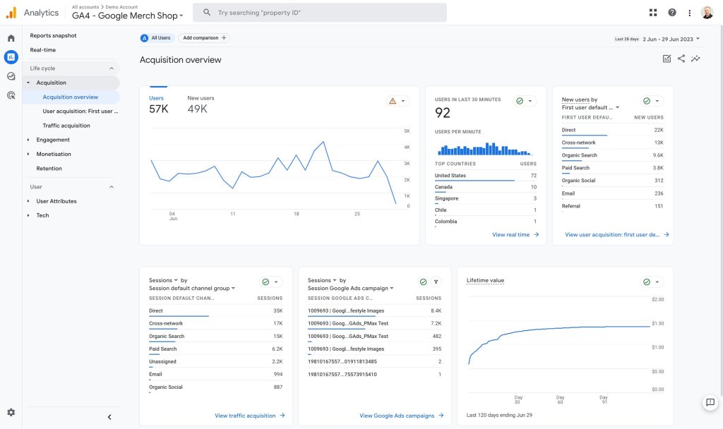This screenshot has width=723, height=429.
Task: Click the Help question mark icon
Action: (x=672, y=13)
